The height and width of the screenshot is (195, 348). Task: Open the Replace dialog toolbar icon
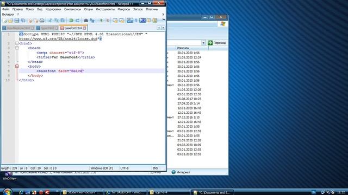point(92,21)
